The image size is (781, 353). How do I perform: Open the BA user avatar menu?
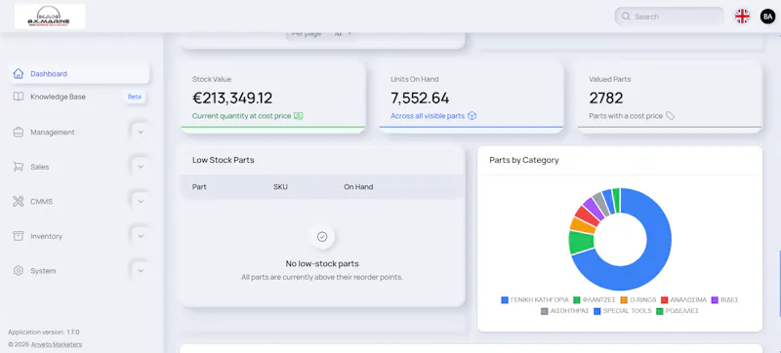767,17
